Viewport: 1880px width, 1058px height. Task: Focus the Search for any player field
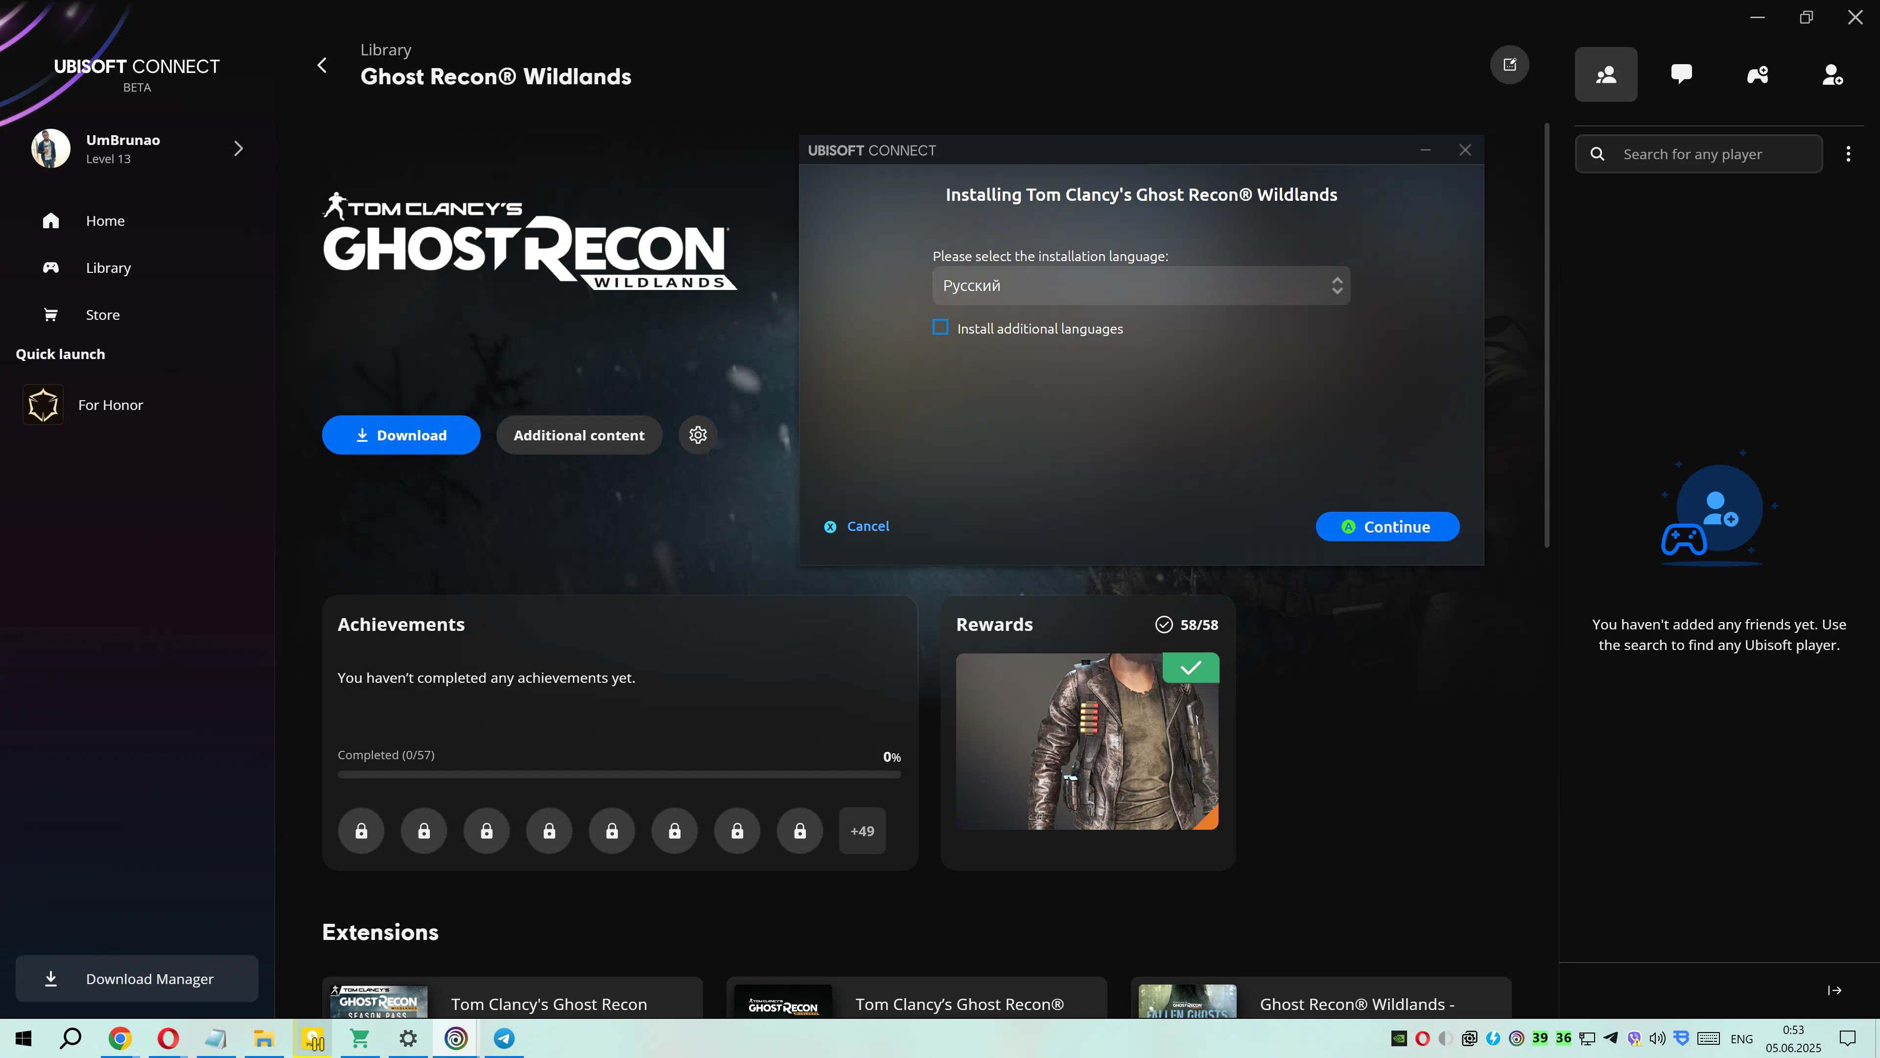(x=1698, y=154)
